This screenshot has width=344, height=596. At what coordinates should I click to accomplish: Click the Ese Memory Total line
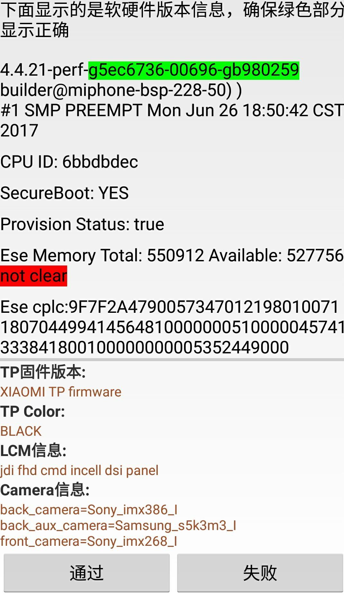coord(172,255)
